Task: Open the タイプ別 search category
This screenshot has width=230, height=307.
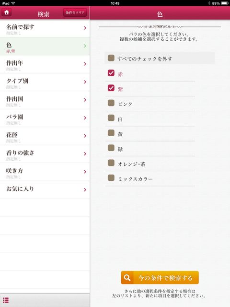Action: pyautogui.click(x=45, y=82)
